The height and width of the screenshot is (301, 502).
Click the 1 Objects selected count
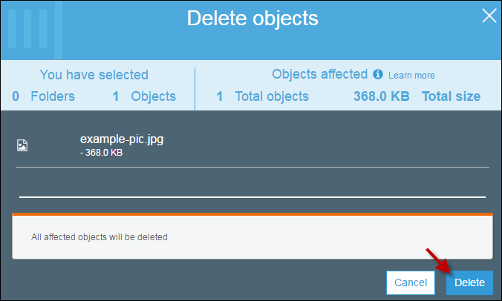pos(144,96)
